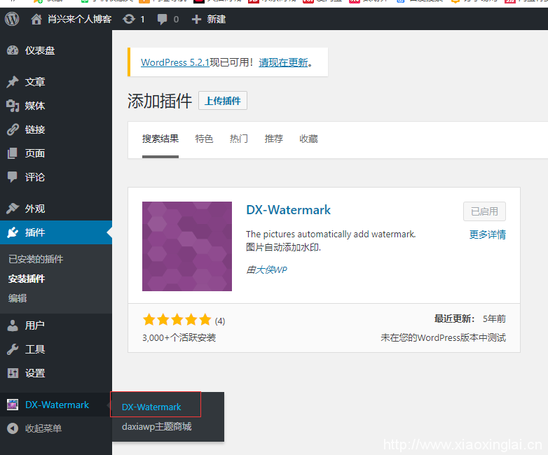Open the 用户 users menu
This screenshot has width=548, height=455.
56,325
